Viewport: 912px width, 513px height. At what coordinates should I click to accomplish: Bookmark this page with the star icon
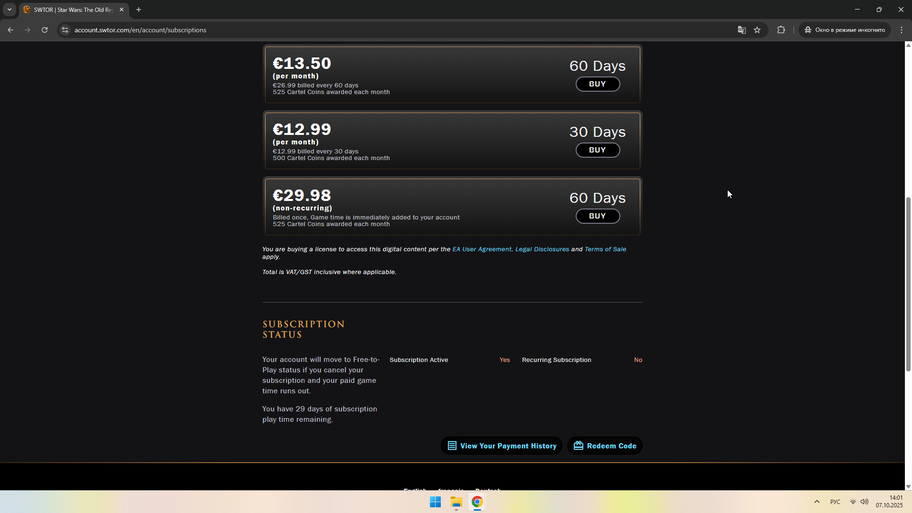757,30
